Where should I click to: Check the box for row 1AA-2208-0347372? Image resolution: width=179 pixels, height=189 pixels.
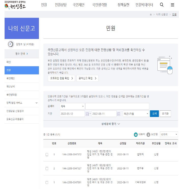(x=47, y=155)
